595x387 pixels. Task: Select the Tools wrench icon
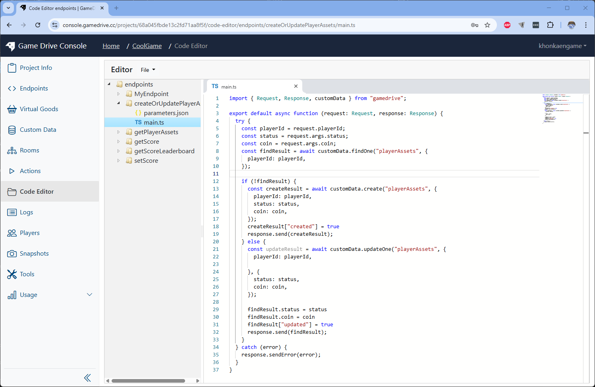pyautogui.click(x=12, y=274)
